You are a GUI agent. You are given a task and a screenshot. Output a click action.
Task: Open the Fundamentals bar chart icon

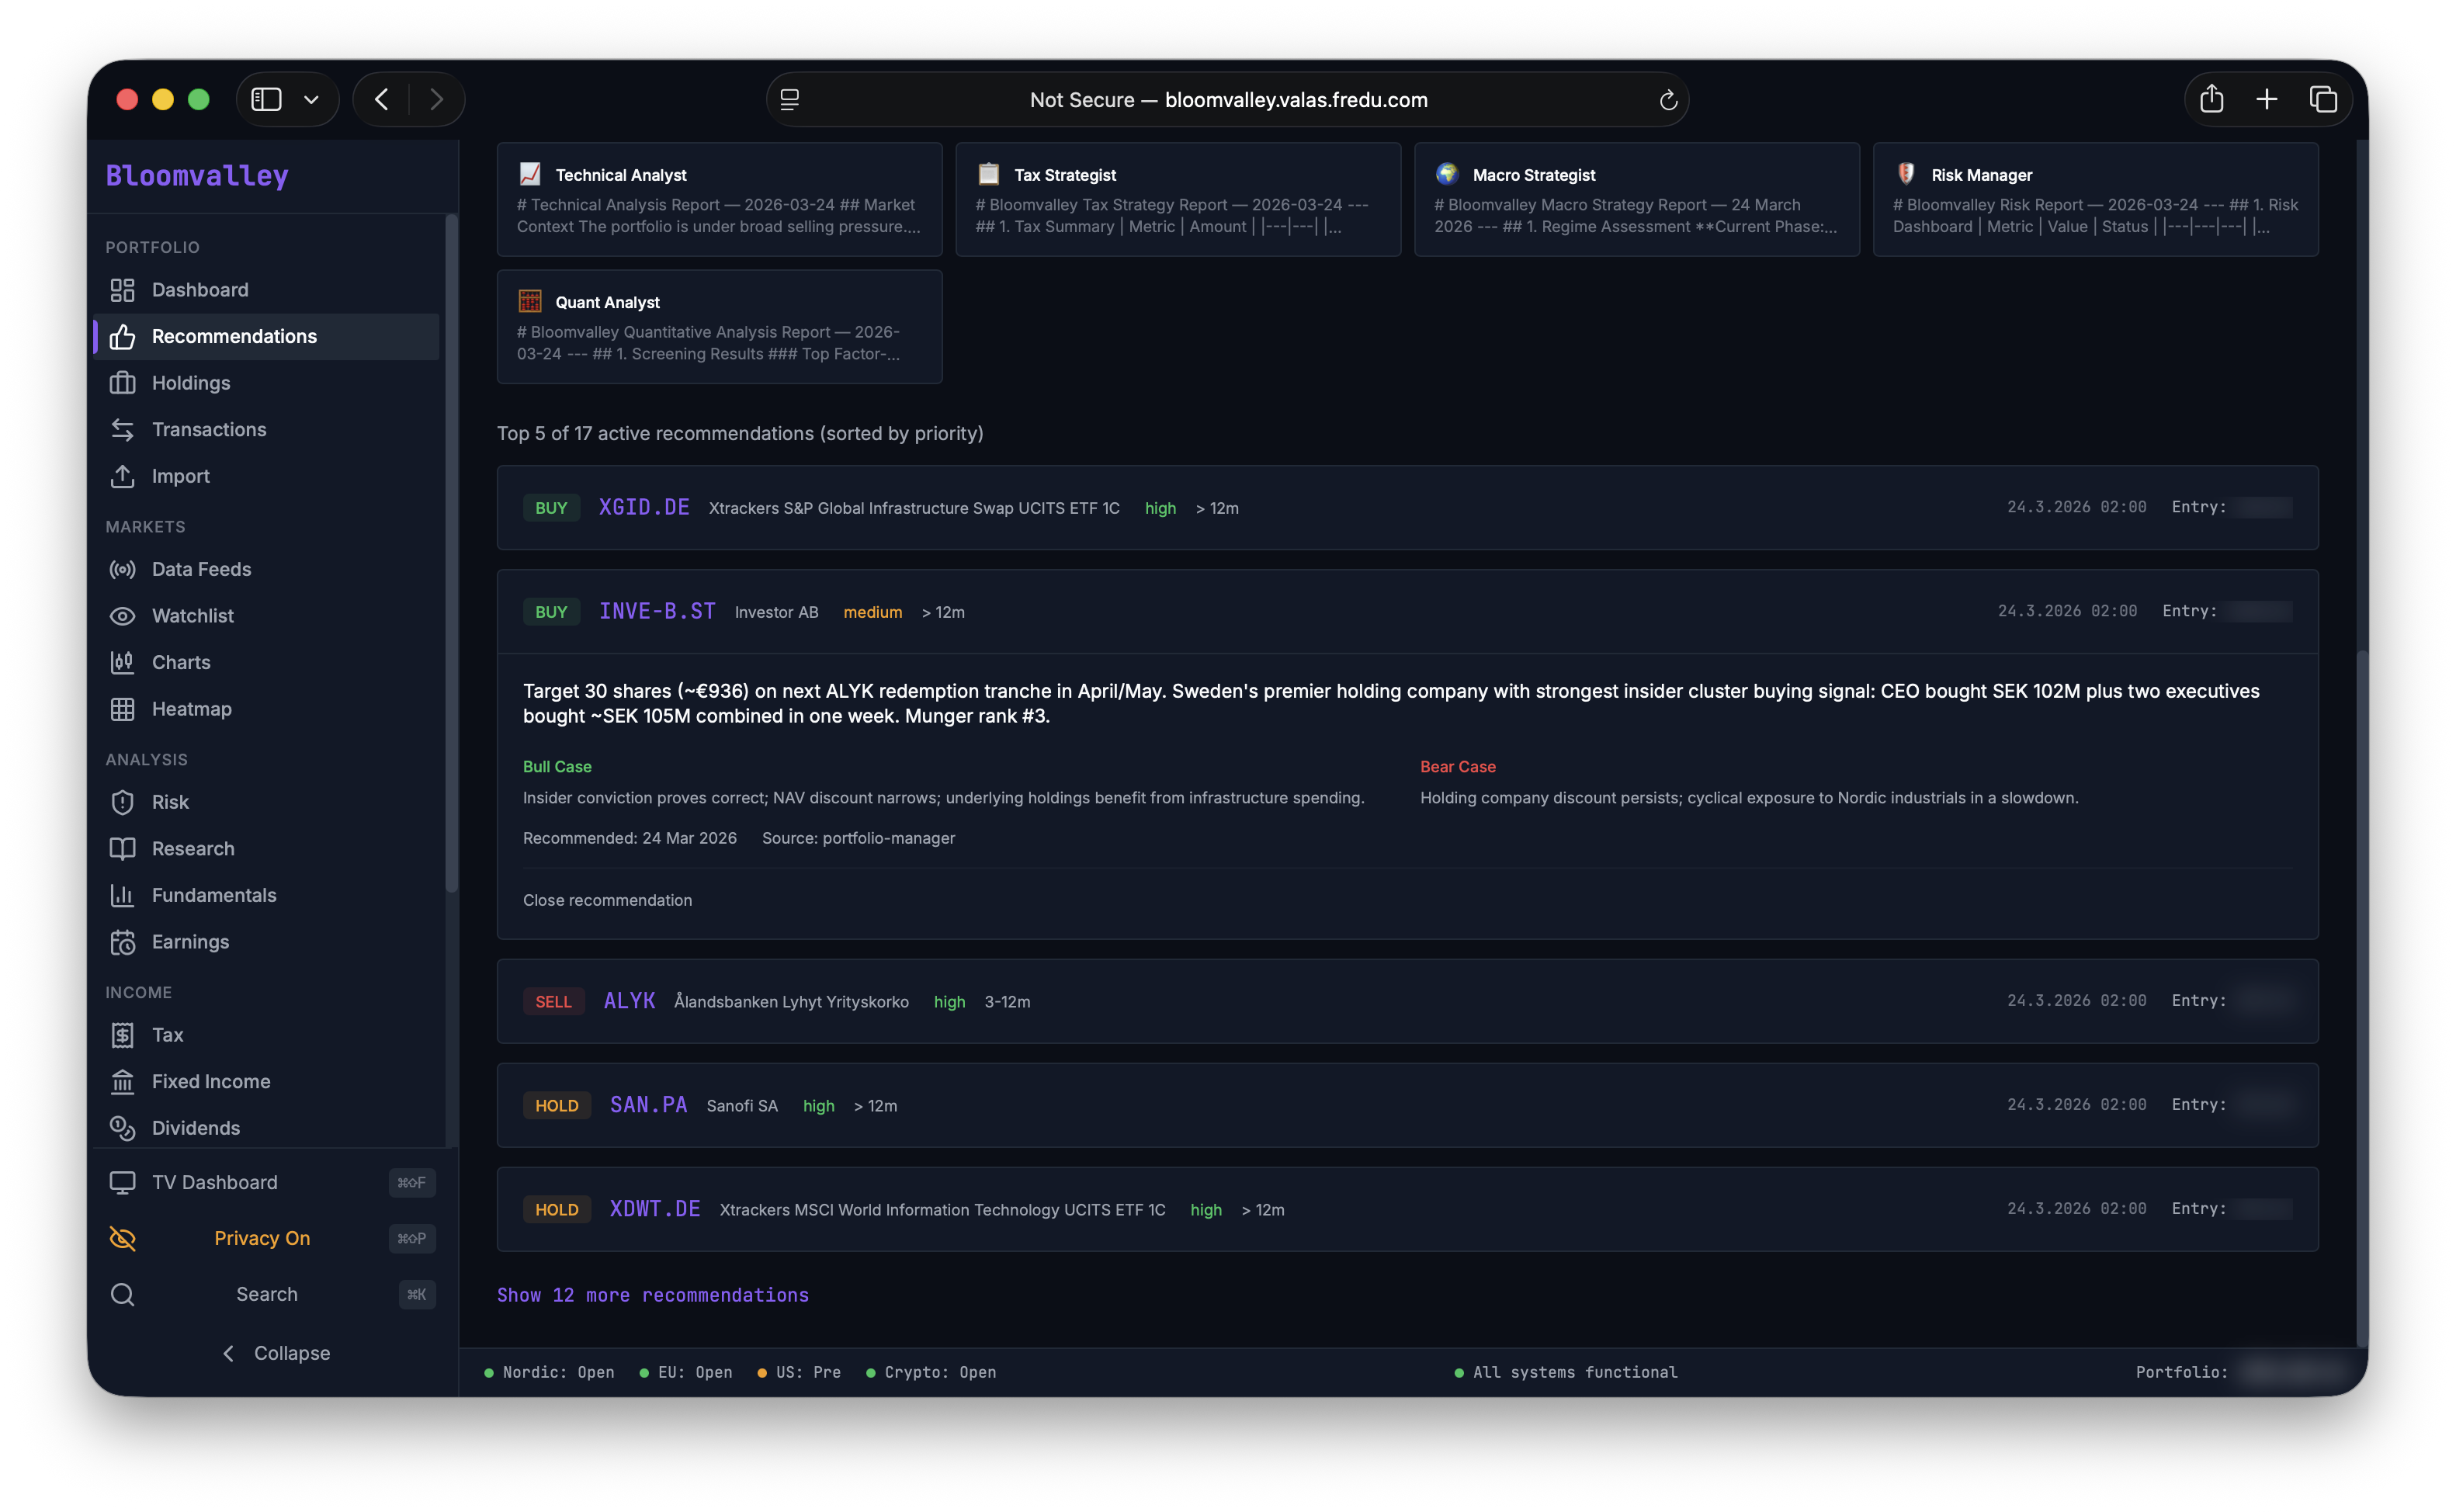point(122,895)
